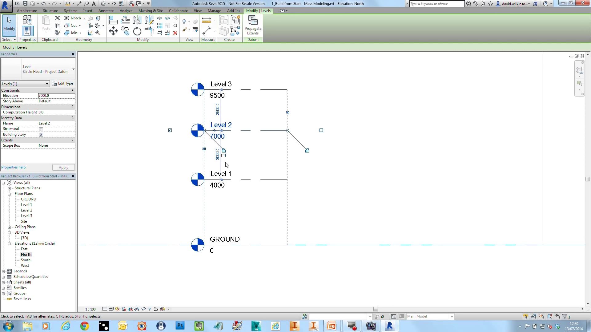
Task: Toggle the Building Story checkbox
Action: coord(41,135)
